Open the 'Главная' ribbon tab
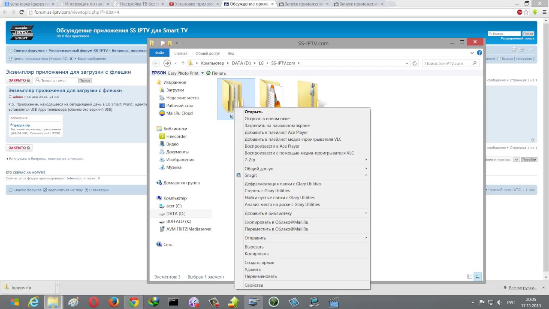Screen dimensions: 549x309 point(181,53)
